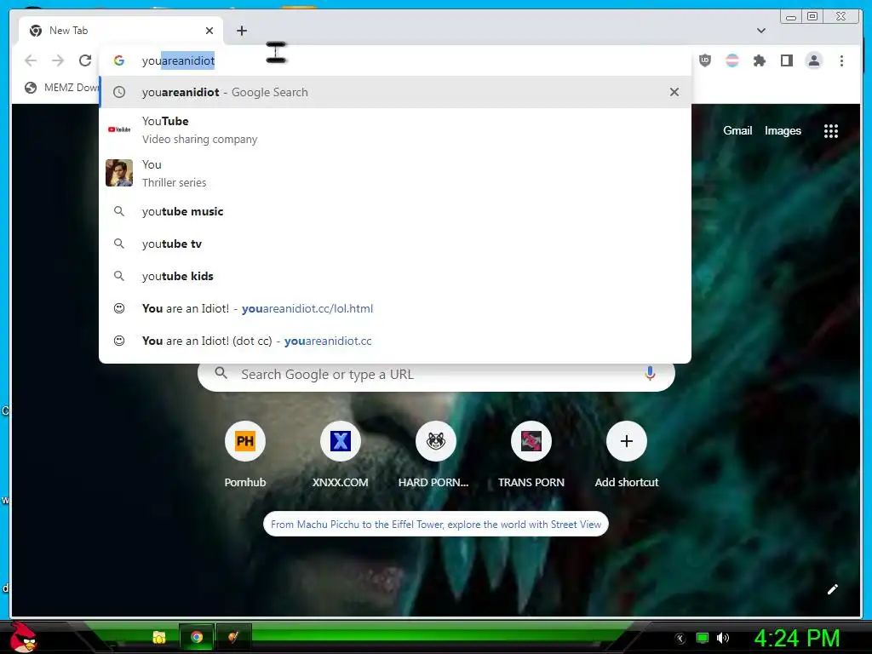Click the Google icon in address bar
Screen dimensions: 872x654
[x=119, y=60]
